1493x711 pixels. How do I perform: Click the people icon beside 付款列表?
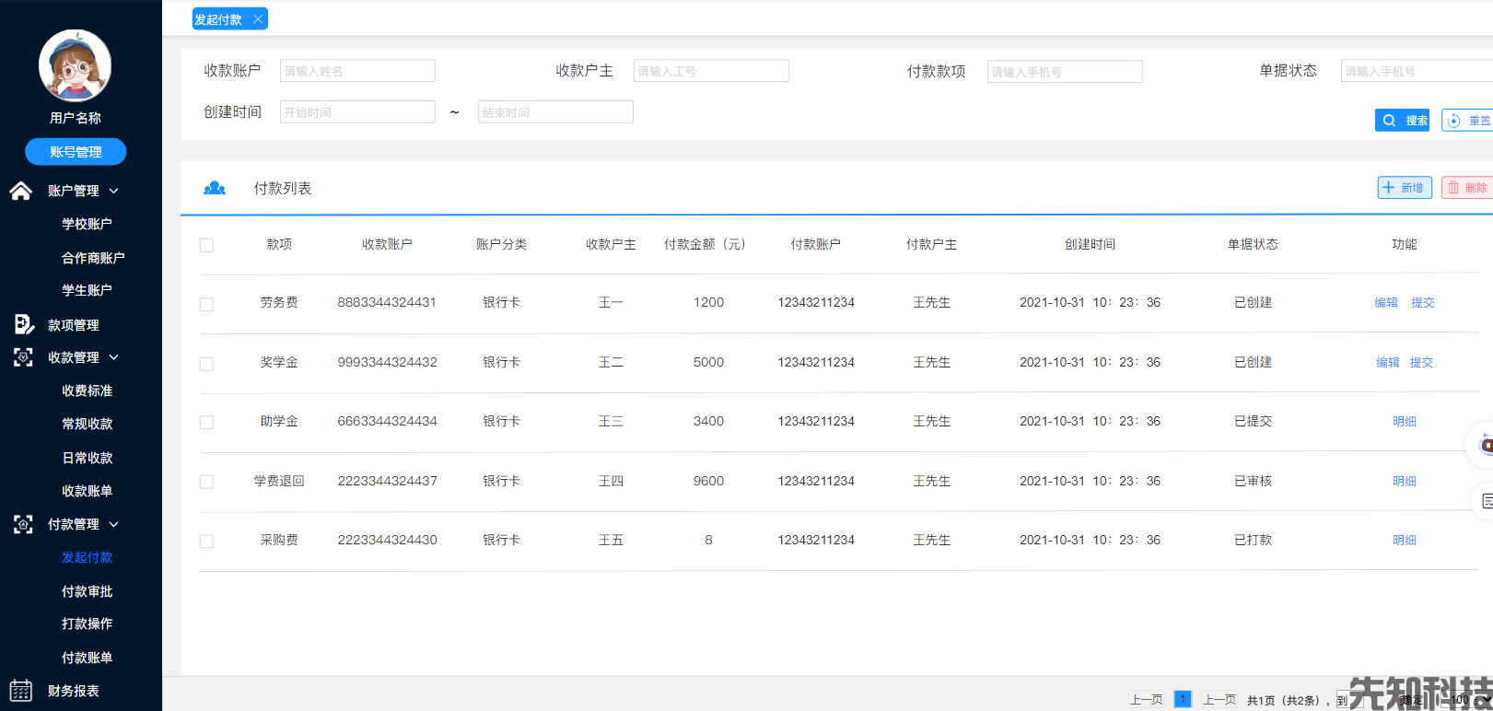point(215,188)
